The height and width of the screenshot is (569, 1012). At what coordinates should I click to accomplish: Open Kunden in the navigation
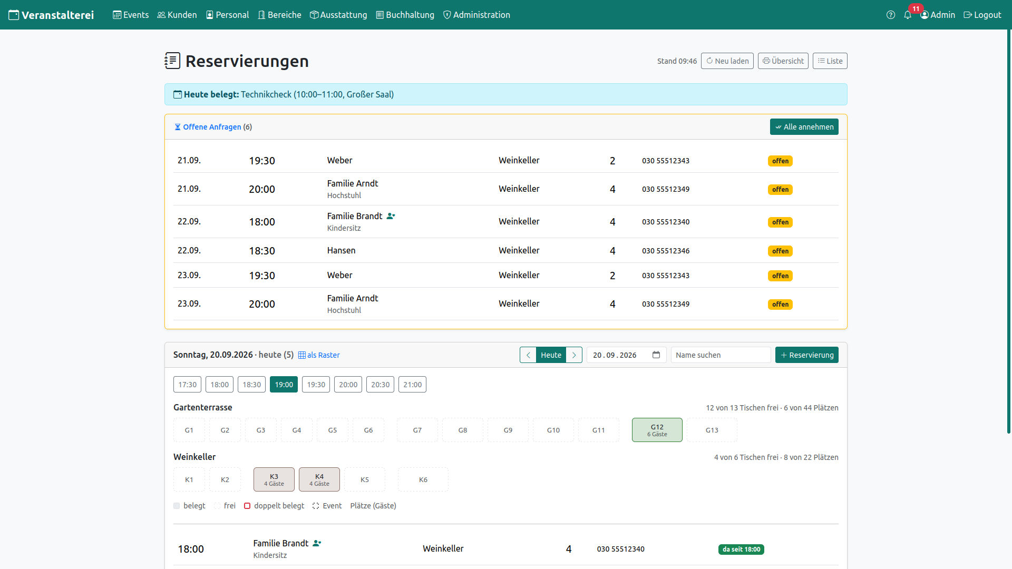pos(177,15)
